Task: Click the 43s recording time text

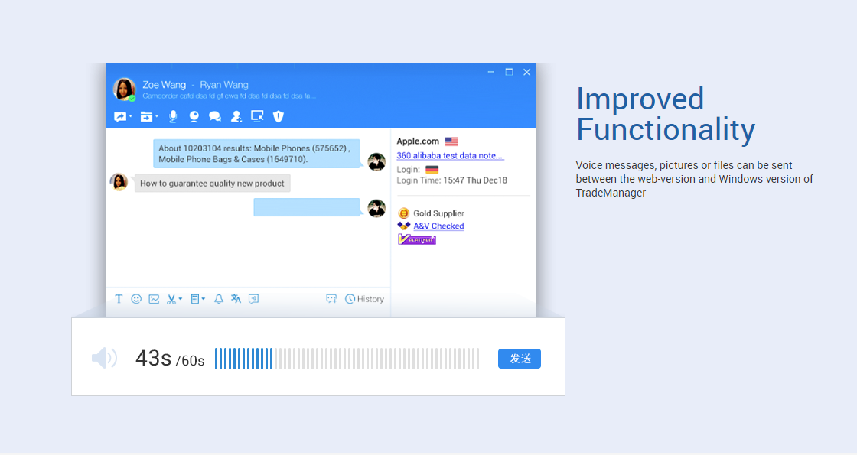Action: pos(154,359)
